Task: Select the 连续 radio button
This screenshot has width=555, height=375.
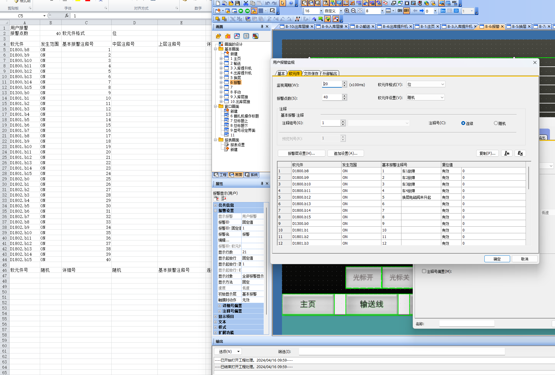Action: (x=463, y=123)
